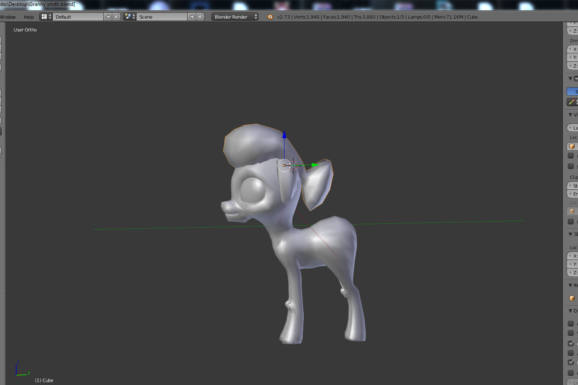The image size is (578, 385).
Task: Click the white manipulator center circle
Action: point(284,165)
